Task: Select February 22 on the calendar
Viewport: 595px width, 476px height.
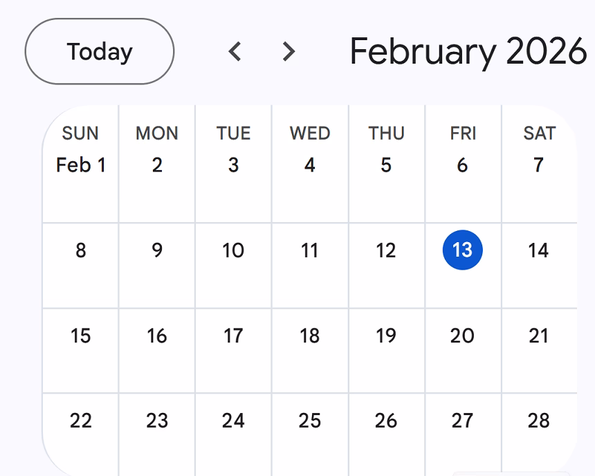Action: [x=80, y=421]
